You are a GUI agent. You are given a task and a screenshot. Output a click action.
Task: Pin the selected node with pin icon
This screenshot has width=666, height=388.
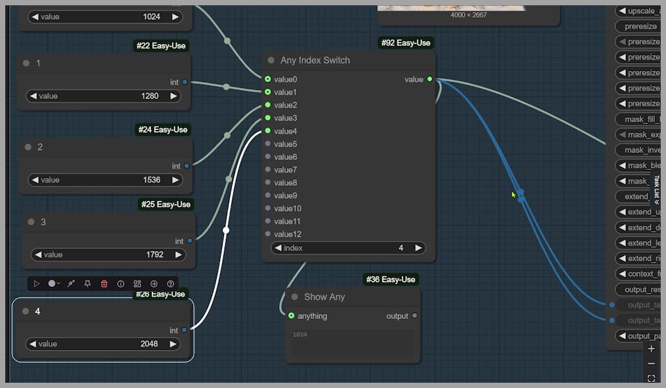point(87,284)
